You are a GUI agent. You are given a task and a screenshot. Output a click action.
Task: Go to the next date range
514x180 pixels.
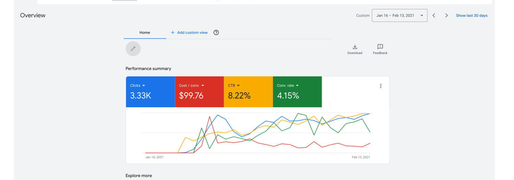click(446, 15)
